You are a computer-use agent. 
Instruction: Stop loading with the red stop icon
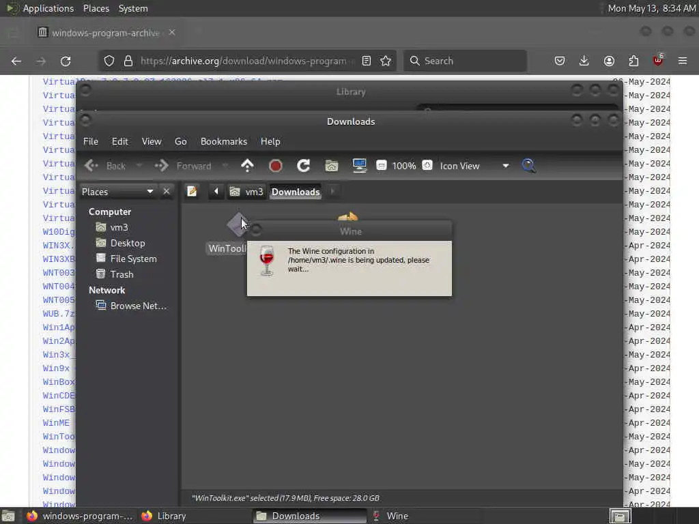coord(276,166)
